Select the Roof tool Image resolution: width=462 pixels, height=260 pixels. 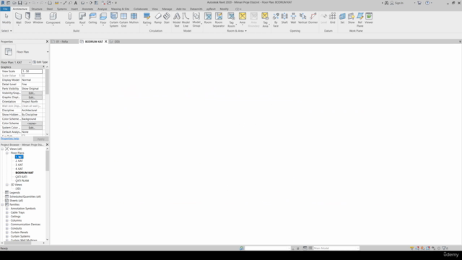pos(82,18)
